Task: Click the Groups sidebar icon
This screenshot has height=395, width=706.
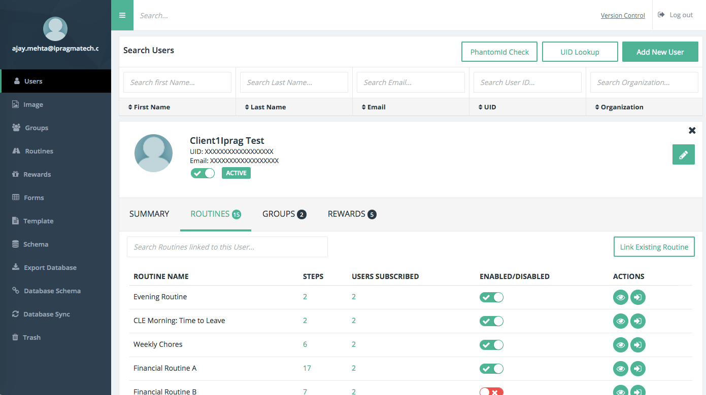Action: coord(16,128)
